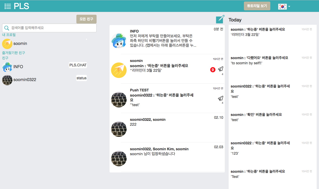Image resolution: width=319 pixels, height=189 pixels.
Task: Open the soomin0322, soomin conversation from 02.10
Action: (163, 127)
